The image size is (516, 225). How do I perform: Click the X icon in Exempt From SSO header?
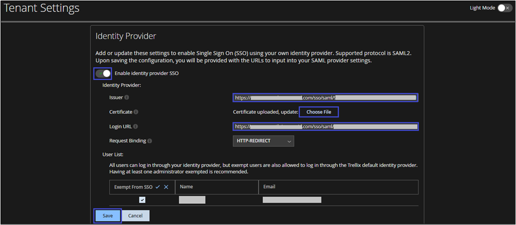point(166,187)
